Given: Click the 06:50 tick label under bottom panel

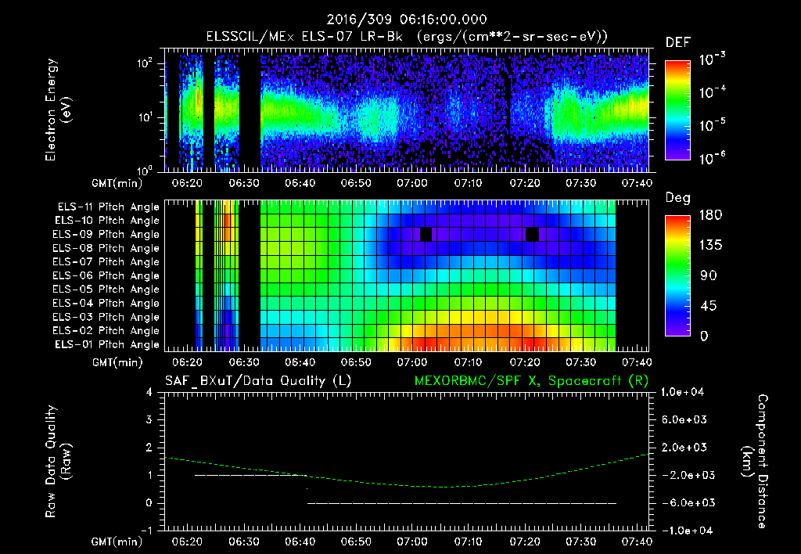Looking at the screenshot, I should (356, 541).
